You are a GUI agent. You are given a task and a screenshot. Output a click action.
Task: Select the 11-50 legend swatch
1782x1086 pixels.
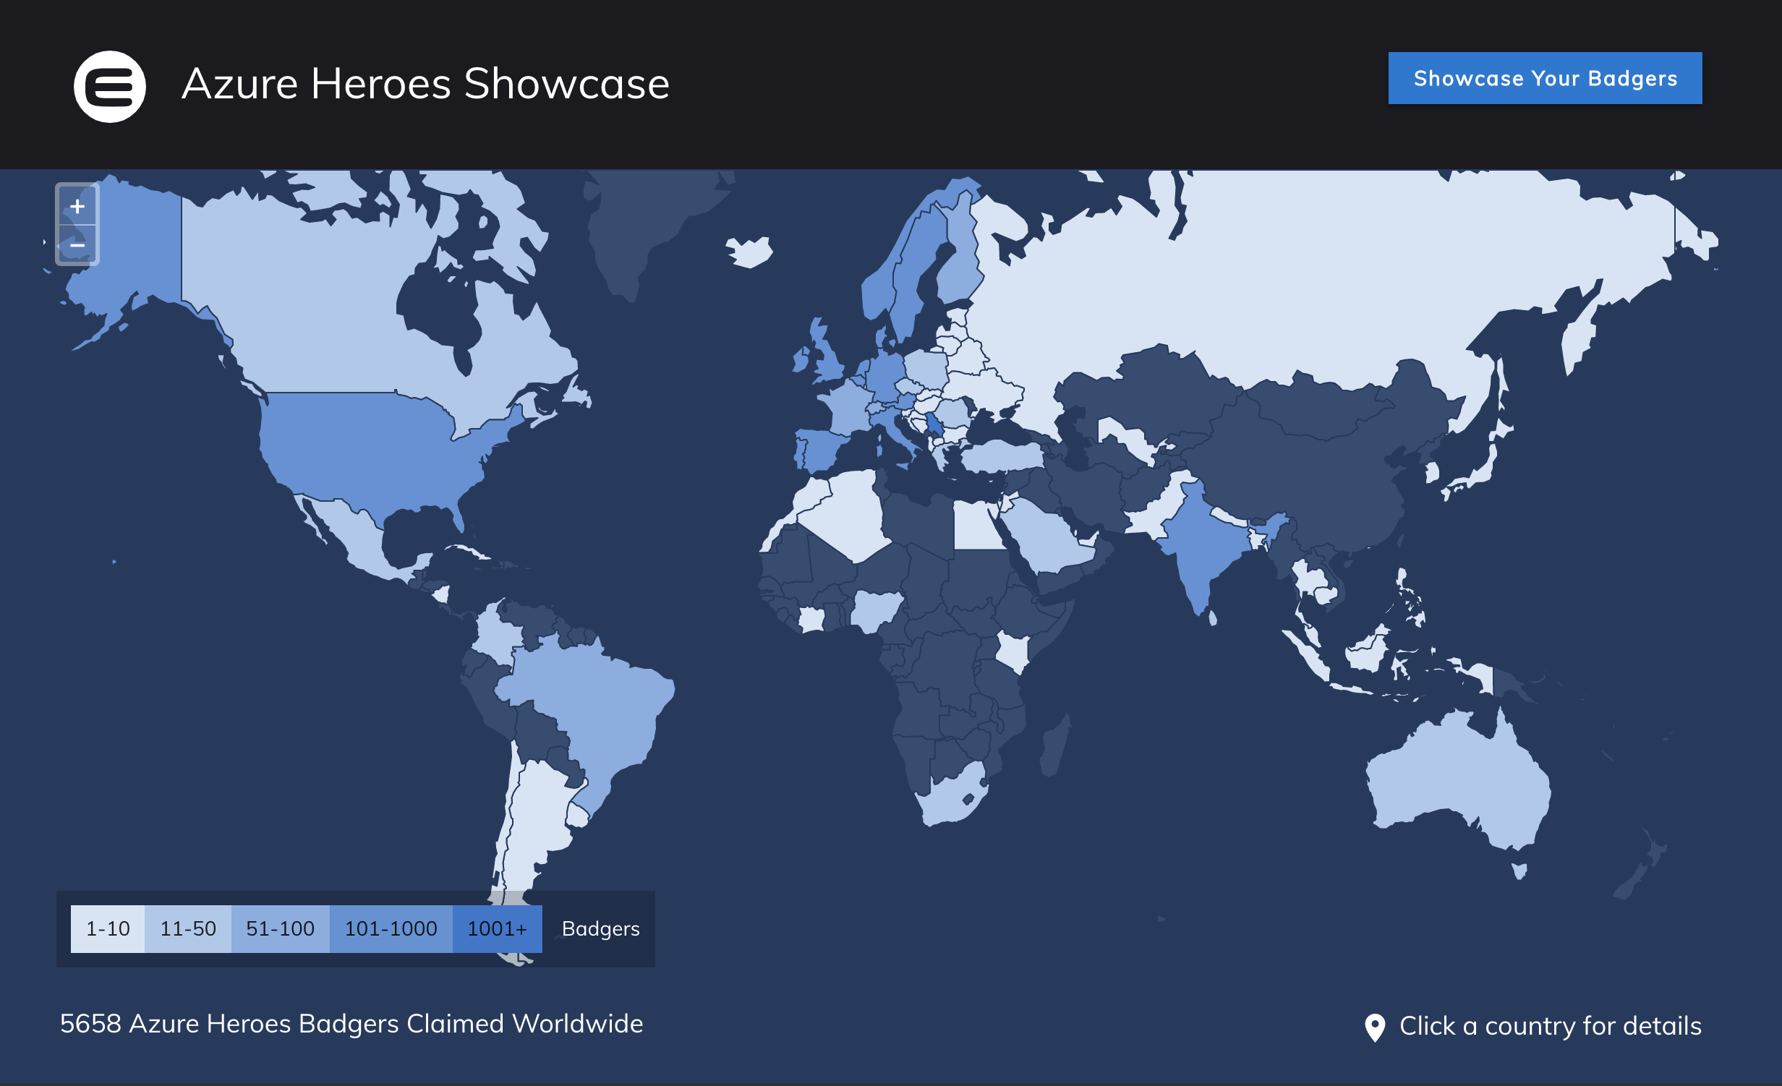pos(188,929)
